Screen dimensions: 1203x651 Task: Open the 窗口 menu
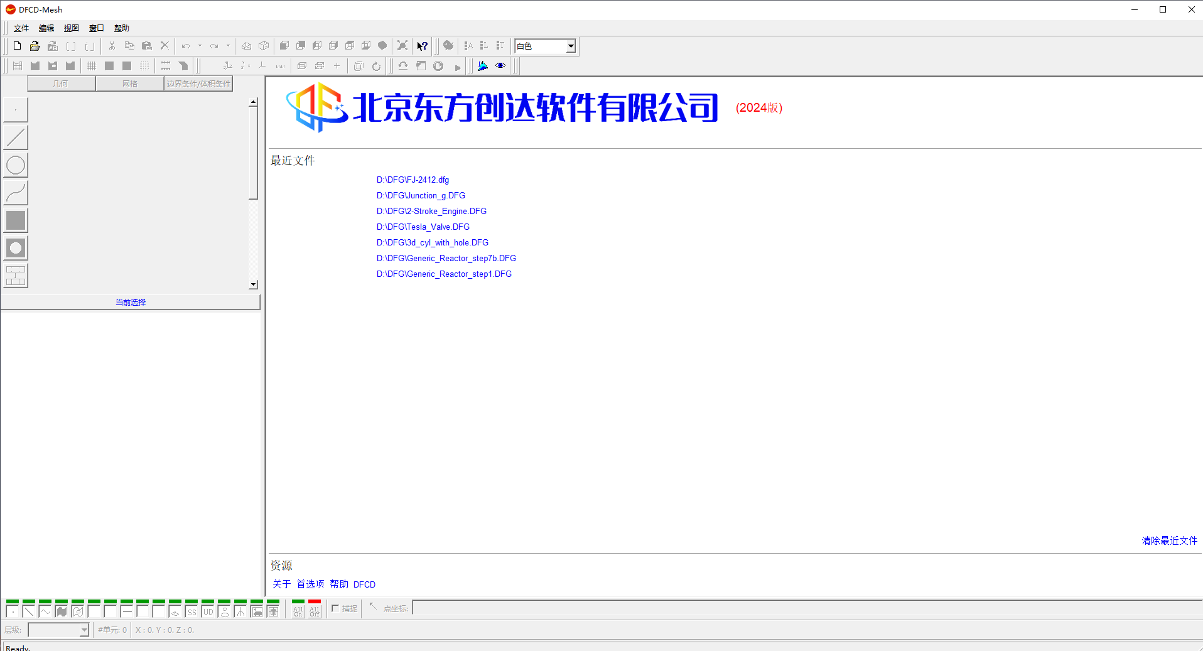[97, 28]
